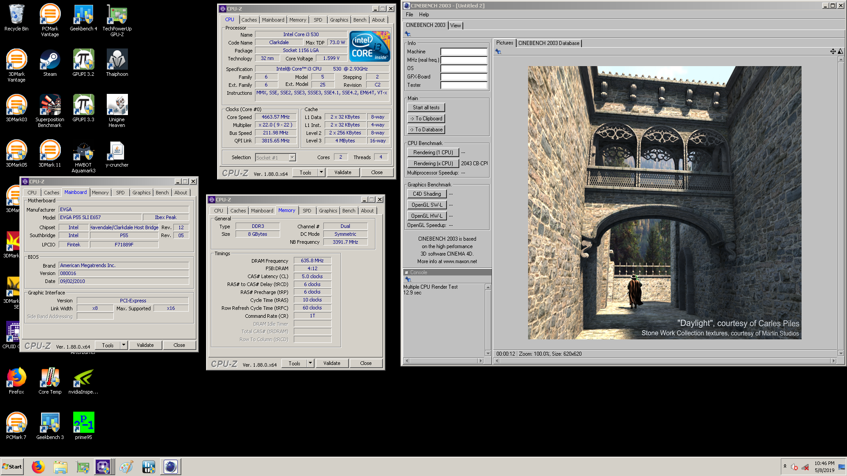Open the Firefox desktop icon
The width and height of the screenshot is (847, 476).
click(16, 380)
